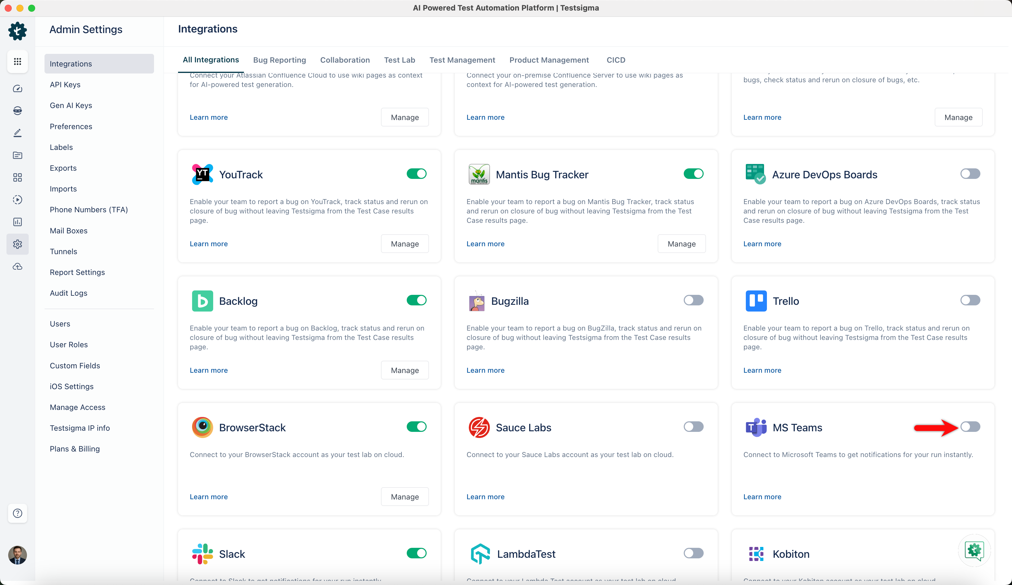Click Learn more under Sauce Labs
This screenshot has height=585, width=1012.
[x=486, y=497]
